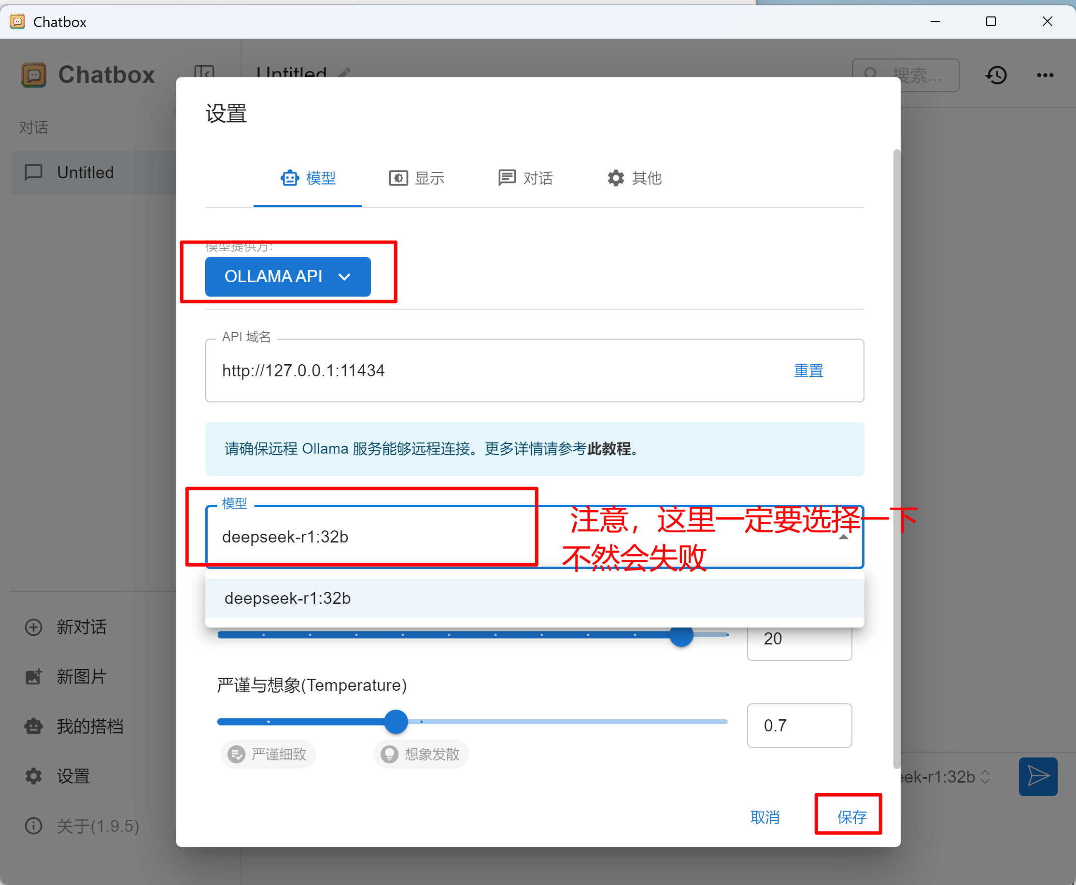The height and width of the screenshot is (885, 1076).
Task: Click the Temperature value field 0.7
Action: pyautogui.click(x=799, y=726)
